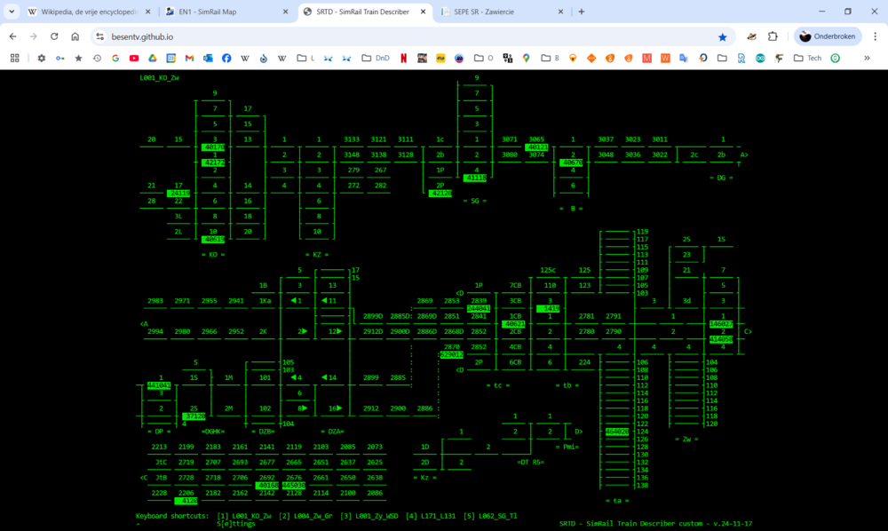Expand the Tech bookmarks folder

point(807,58)
